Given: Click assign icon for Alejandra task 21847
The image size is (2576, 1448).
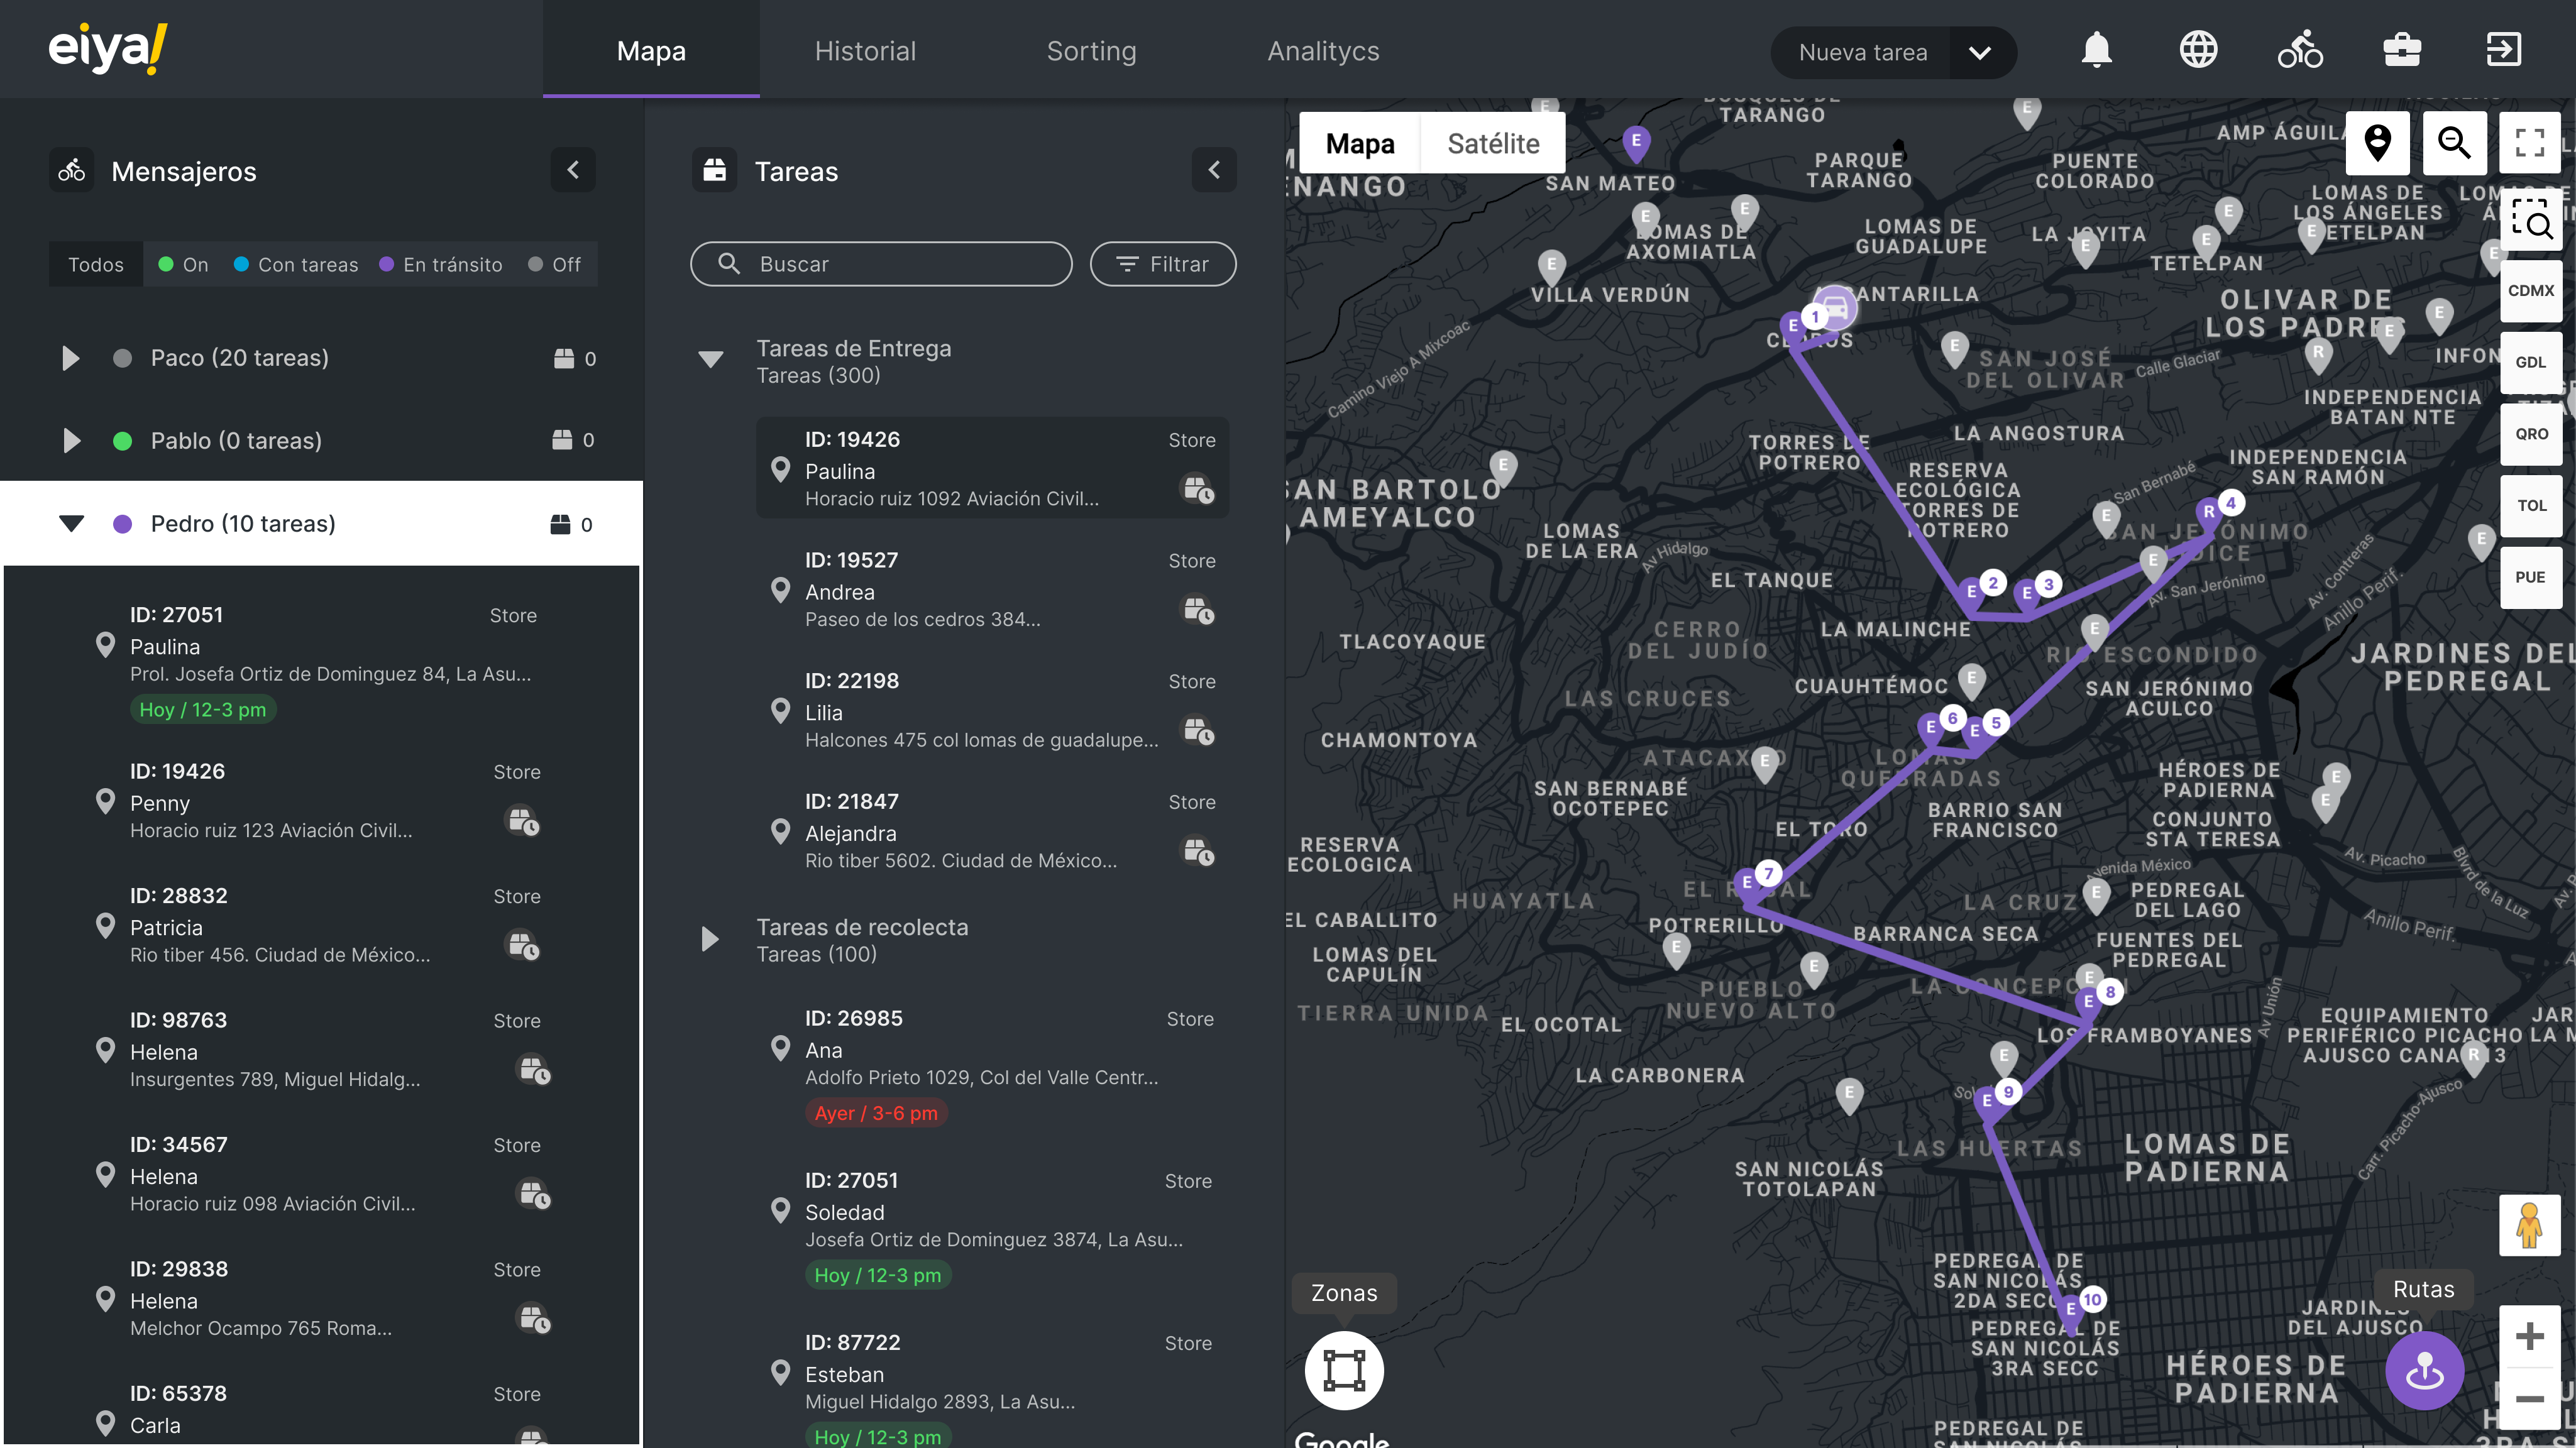Looking at the screenshot, I should pyautogui.click(x=1198, y=851).
